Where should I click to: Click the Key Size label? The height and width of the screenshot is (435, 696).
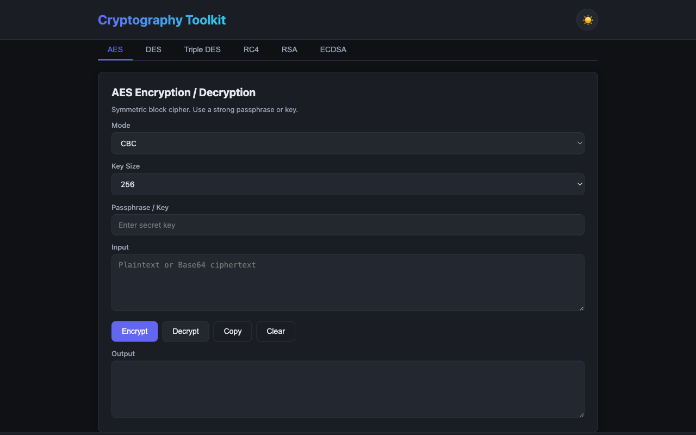coord(126,166)
